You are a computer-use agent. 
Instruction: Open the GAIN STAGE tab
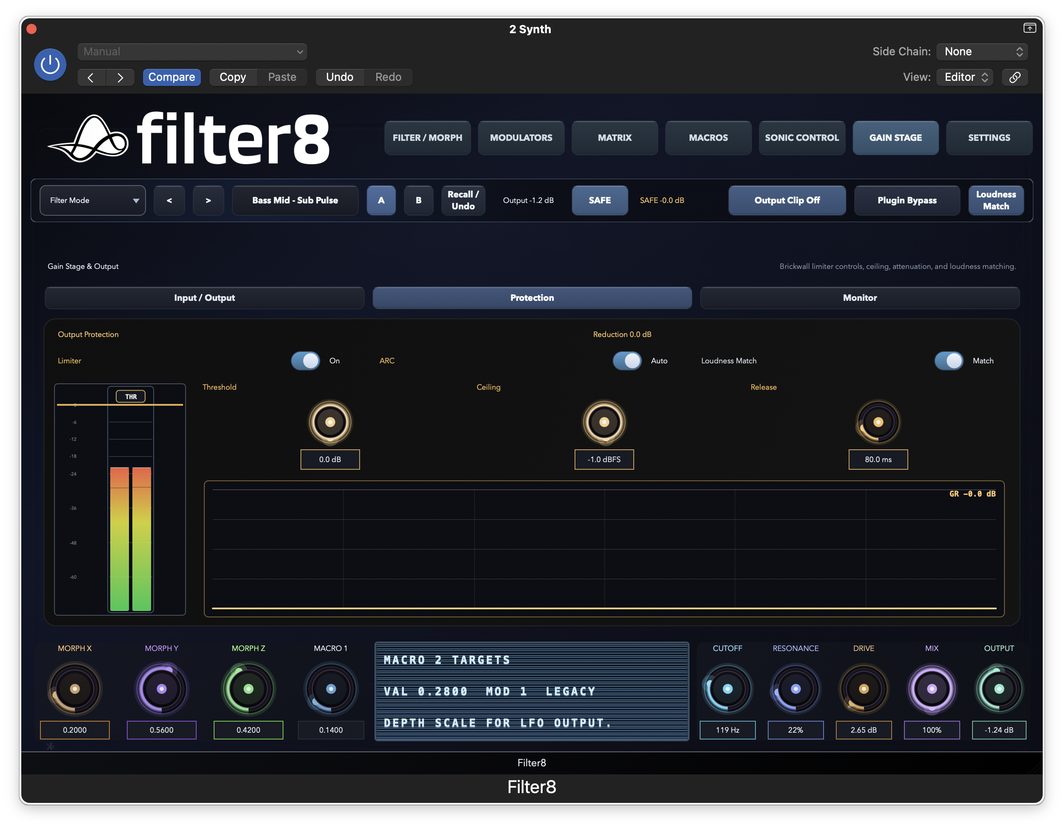pyautogui.click(x=895, y=138)
